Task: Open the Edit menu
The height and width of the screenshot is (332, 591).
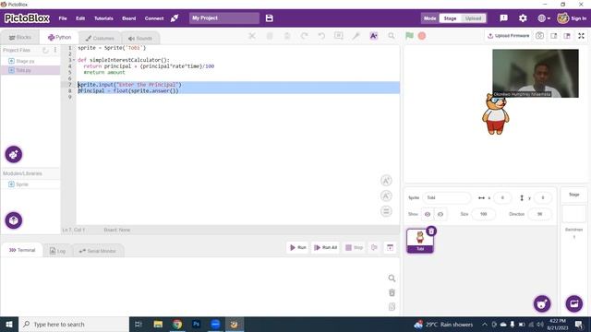Action: 80,18
